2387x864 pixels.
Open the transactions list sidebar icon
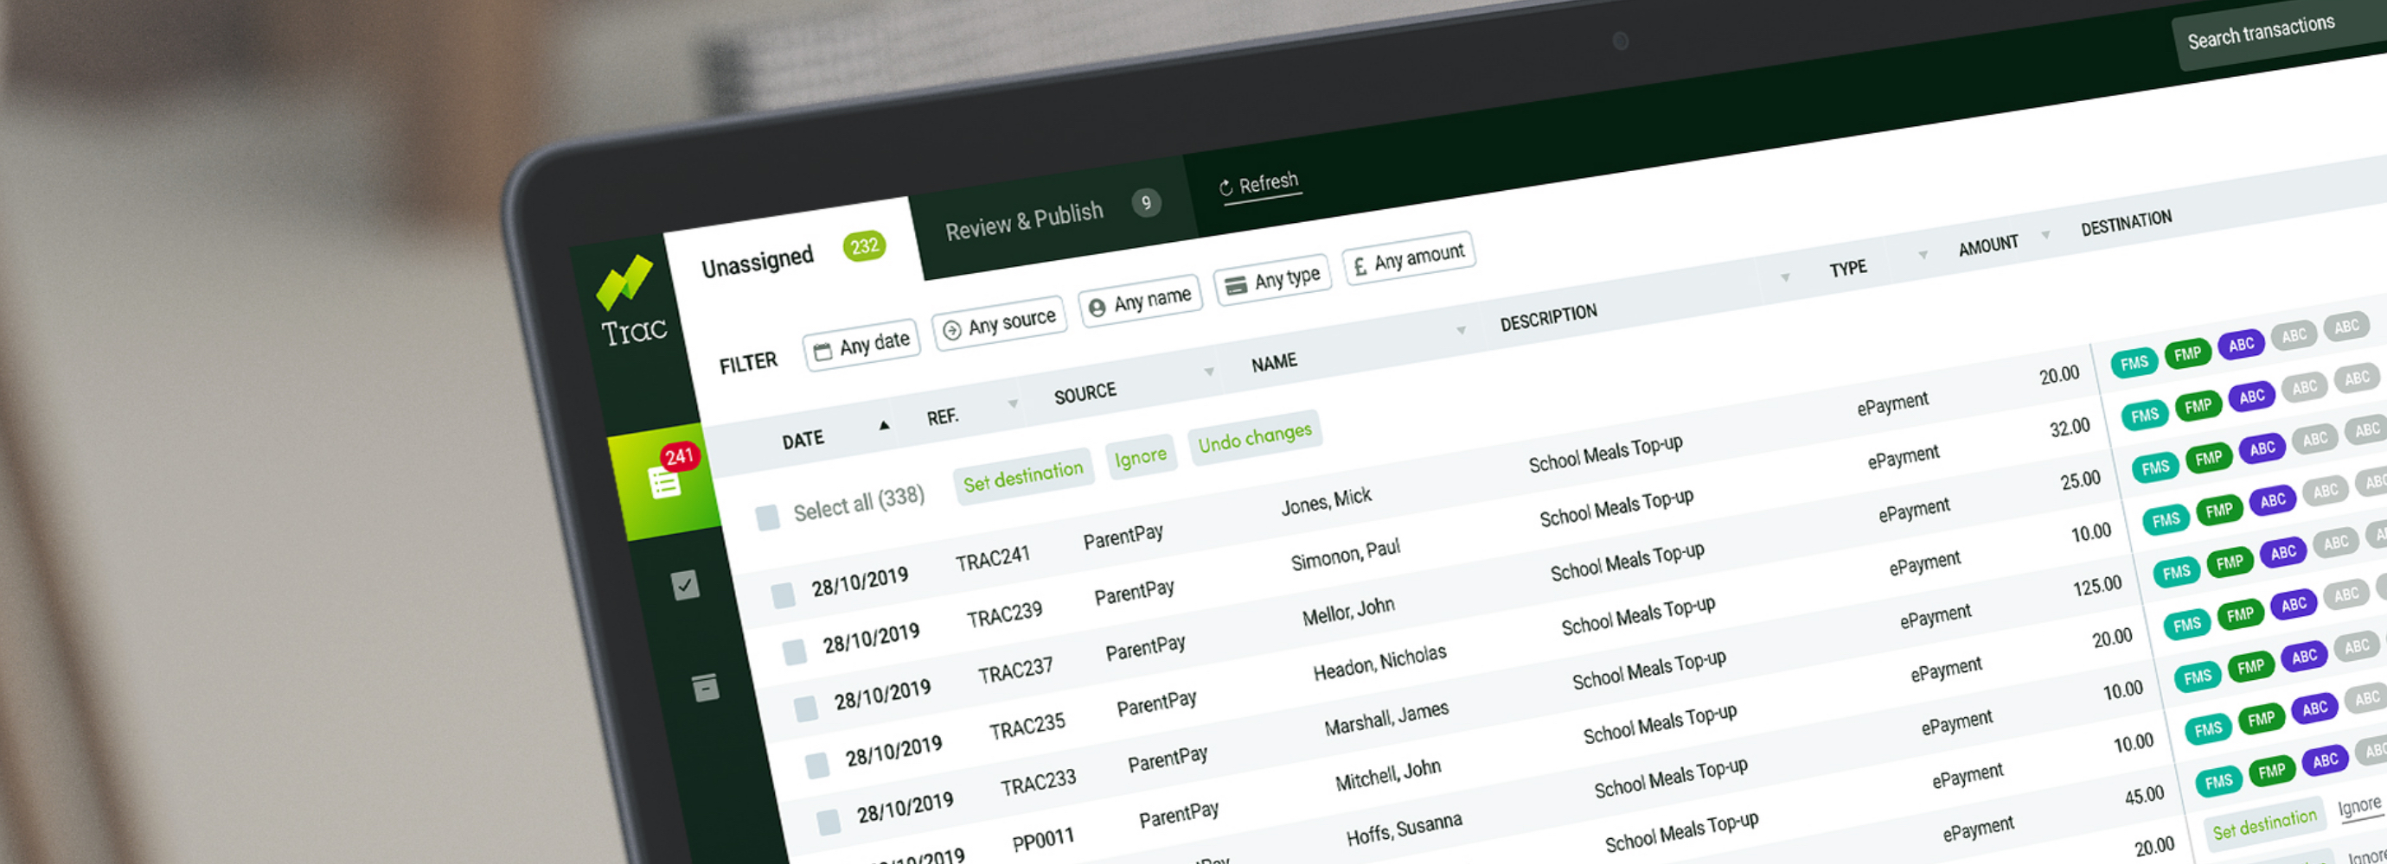pyautogui.click(x=664, y=482)
